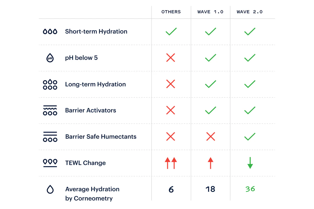Click the red up arrow under Wave 1.0

210,163
